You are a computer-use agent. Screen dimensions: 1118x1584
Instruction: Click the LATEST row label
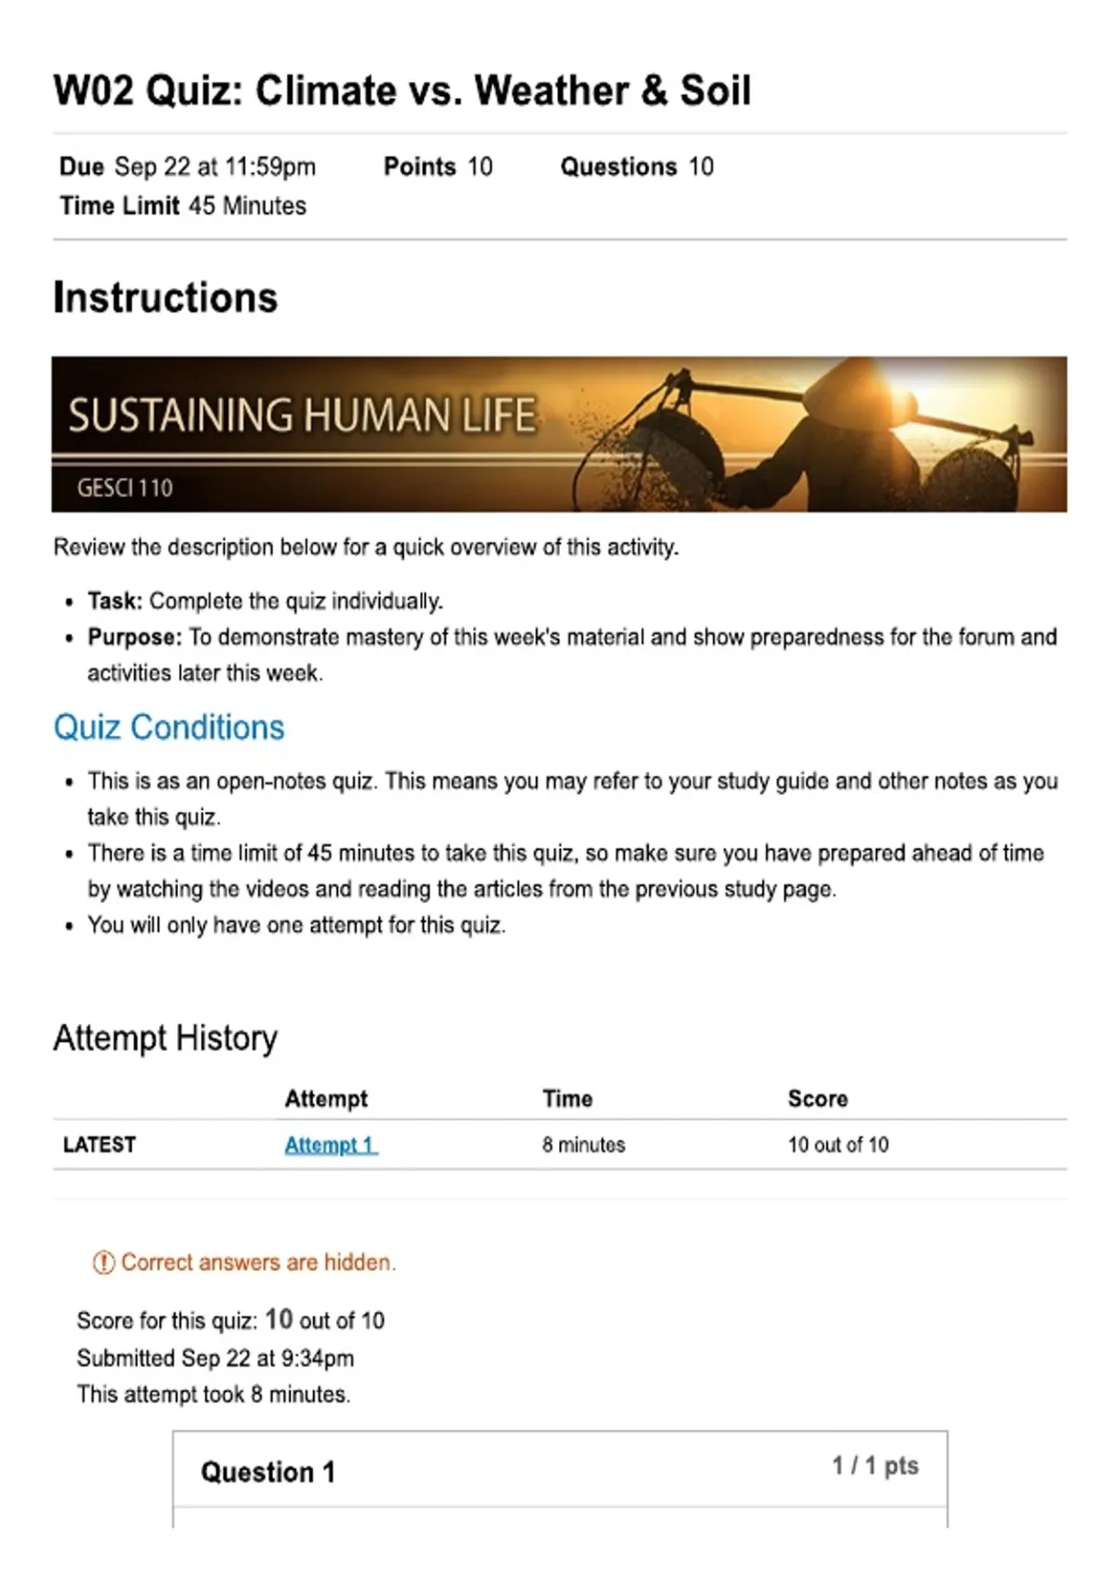coord(100,1144)
